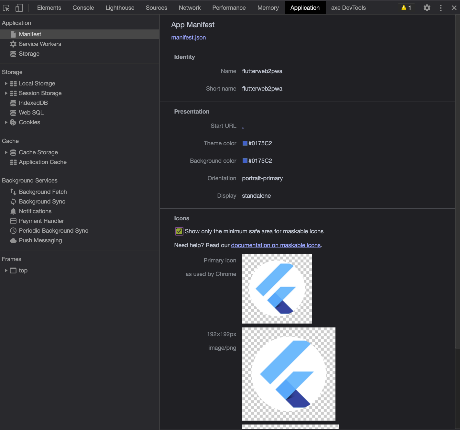Click the Cookies icon

tap(13, 122)
